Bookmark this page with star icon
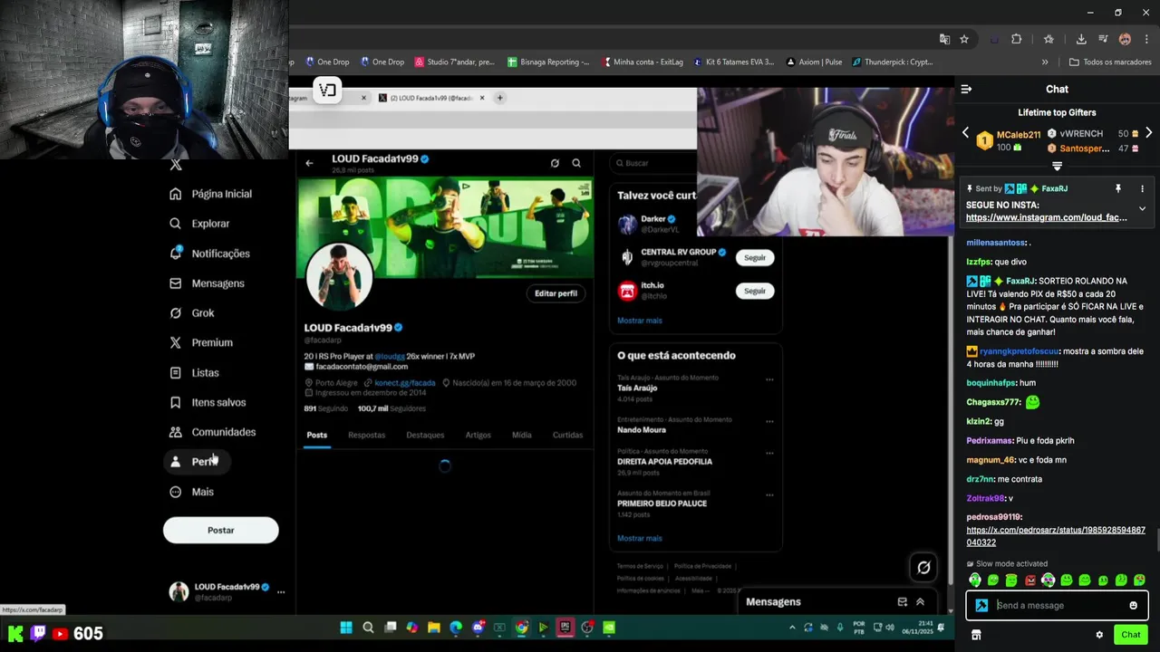1160x652 pixels. pyautogui.click(x=964, y=39)
